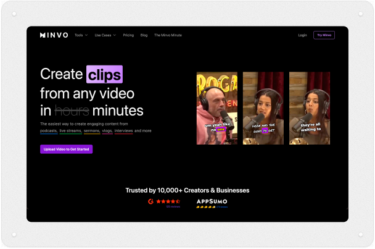Click the underlined sermons link
Screen dimensions: 375x249
[x=93, y=131]
